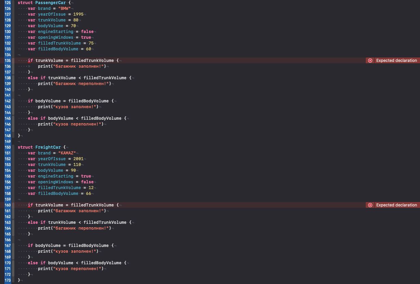Click the error icon on line 160
This screenshot has height=284, width=420.
pos(370,205)
